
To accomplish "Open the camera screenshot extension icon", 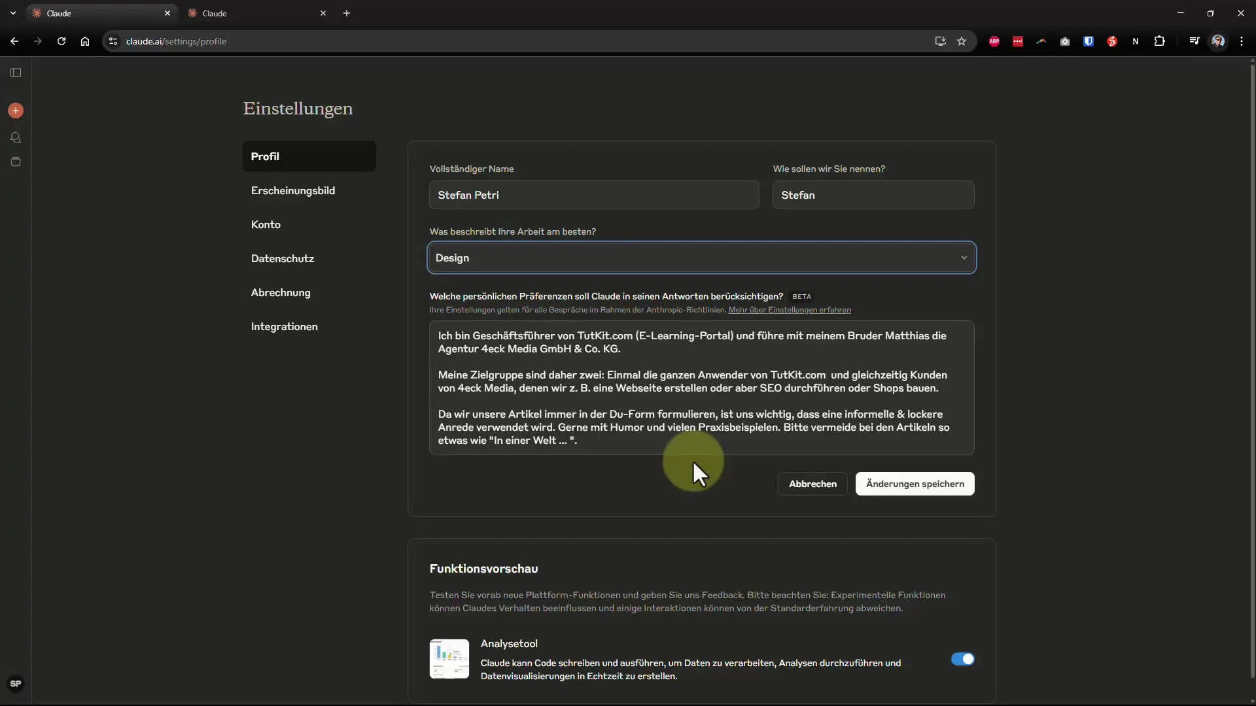I will [1064, 41].
